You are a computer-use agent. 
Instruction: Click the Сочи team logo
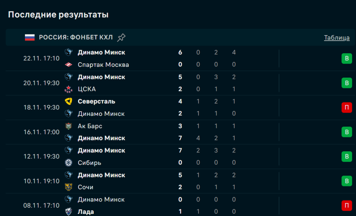pyautogui.click(x=68, y=187)
